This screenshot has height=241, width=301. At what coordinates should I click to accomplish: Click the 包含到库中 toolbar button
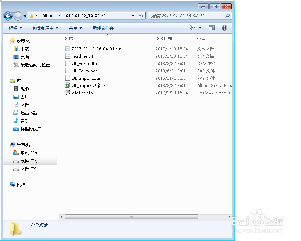(45, 28)
